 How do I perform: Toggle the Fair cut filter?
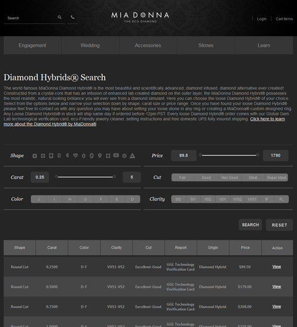(183, 178)
